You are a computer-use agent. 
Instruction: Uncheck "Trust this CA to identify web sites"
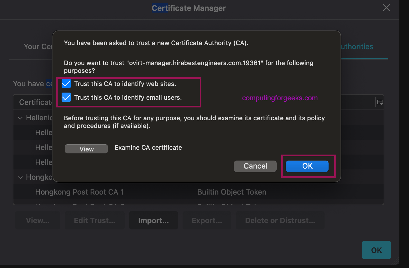pyautogui.click(x=66, y=83)
